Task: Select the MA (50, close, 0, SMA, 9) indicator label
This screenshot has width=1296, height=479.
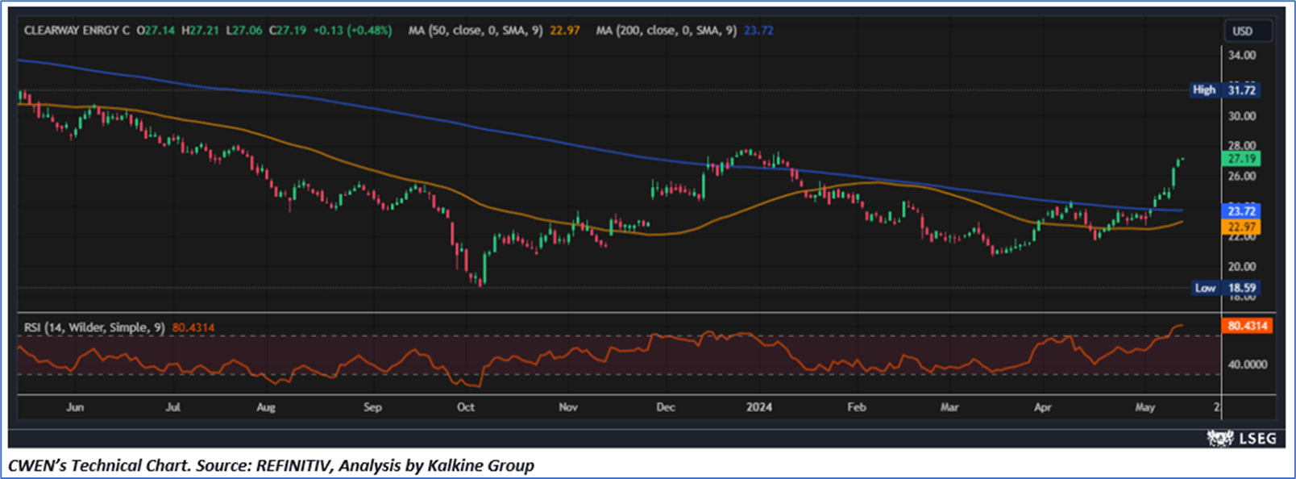Action: coord(476,31)
